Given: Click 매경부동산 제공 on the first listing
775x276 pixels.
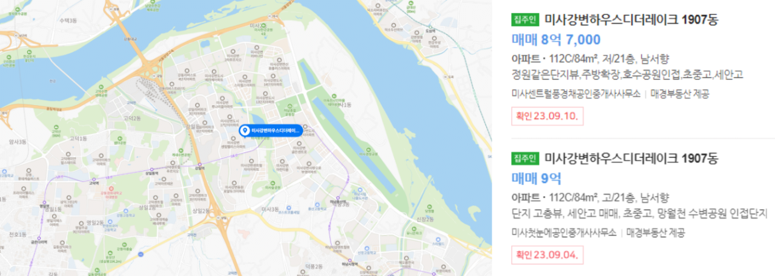Looking at the screenshot, I should (679, 94).
